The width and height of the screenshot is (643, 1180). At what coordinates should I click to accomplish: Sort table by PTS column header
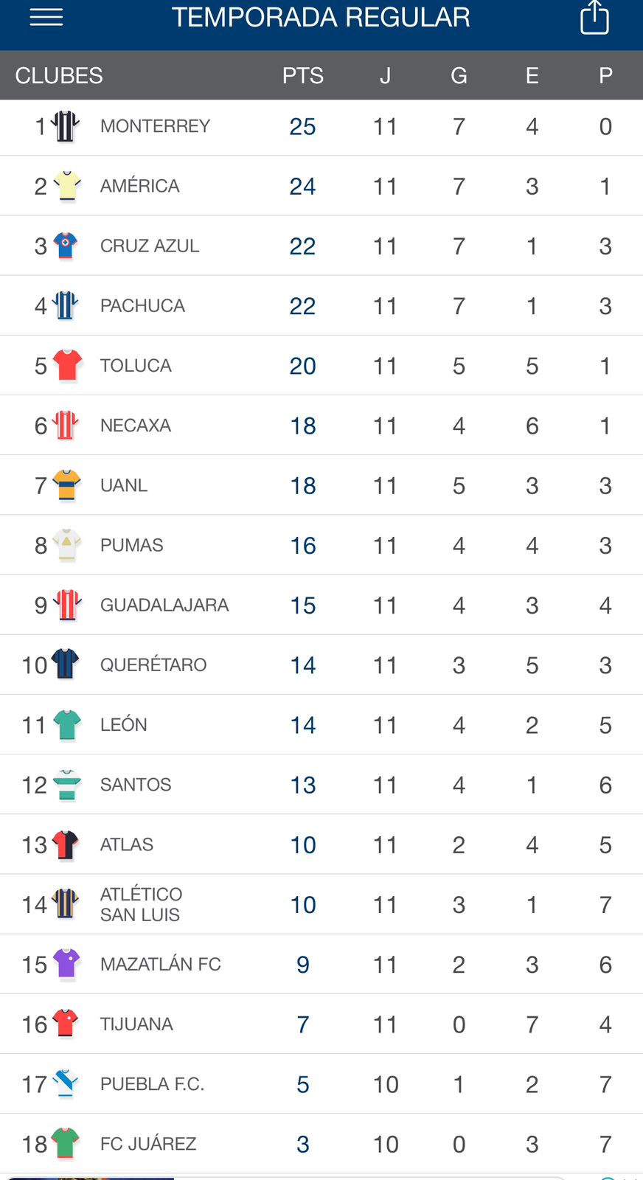tap(302, 75)
